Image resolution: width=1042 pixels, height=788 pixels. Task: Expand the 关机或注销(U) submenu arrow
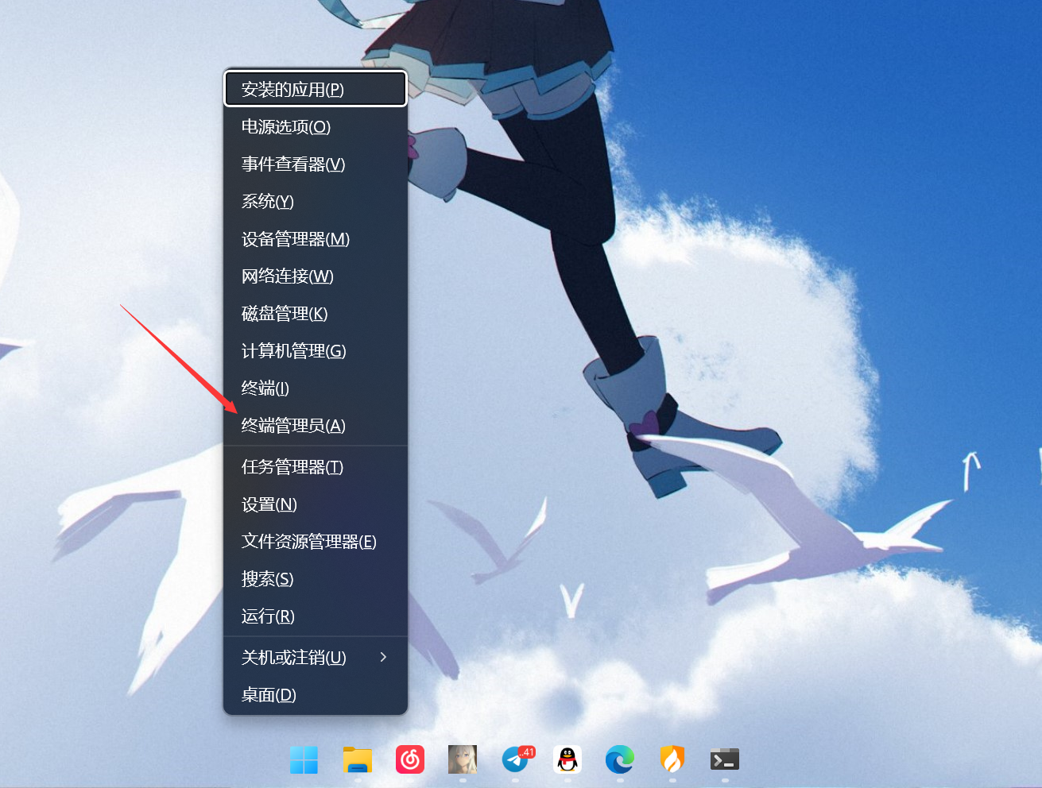[x=383, y=657]
